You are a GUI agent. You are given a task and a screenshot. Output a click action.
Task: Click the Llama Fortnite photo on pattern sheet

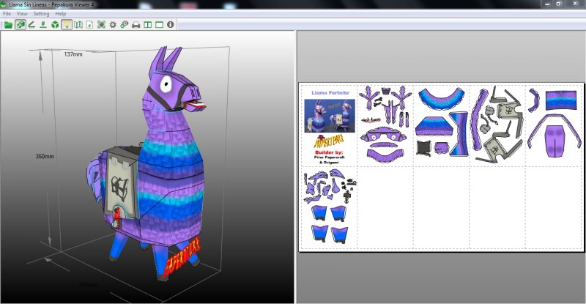point(329,116)
